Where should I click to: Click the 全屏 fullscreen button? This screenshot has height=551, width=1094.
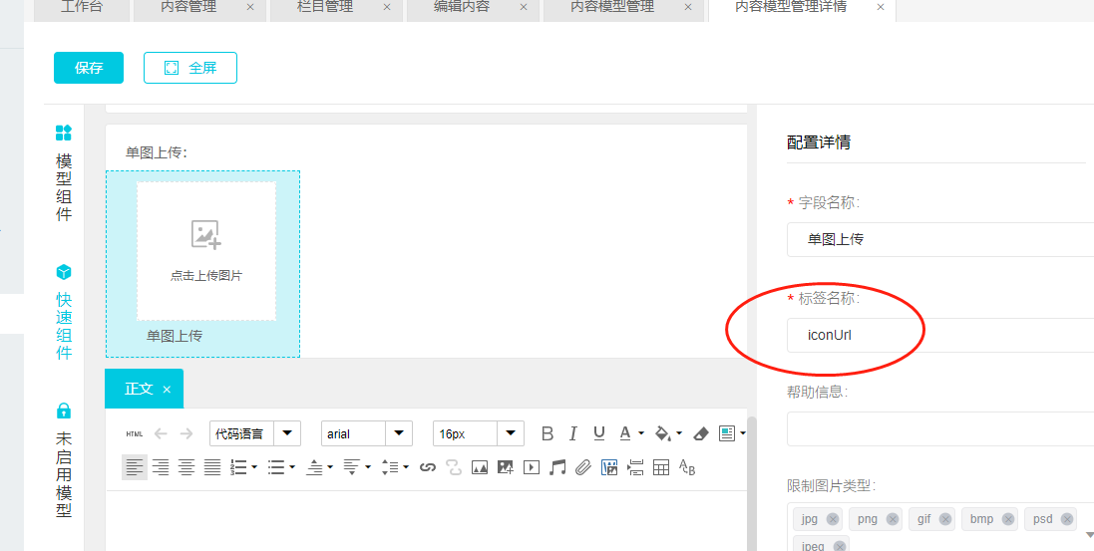pos(190,68)
